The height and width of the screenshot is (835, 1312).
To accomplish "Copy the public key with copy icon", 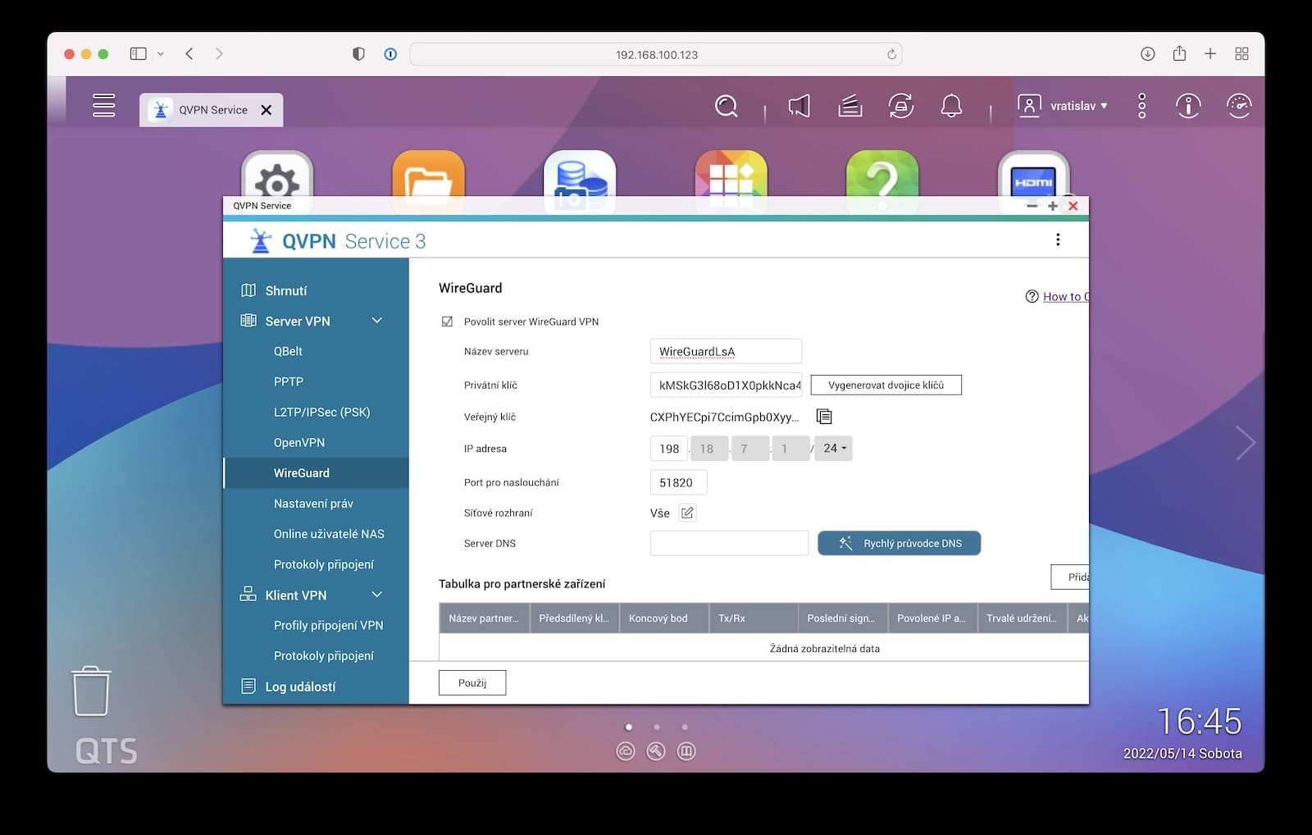I will tap(824, 417).
